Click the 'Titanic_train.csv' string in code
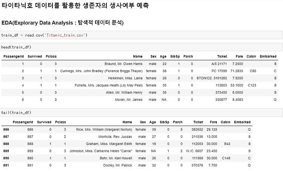This screenshot has height=171, width=283. 65,35
